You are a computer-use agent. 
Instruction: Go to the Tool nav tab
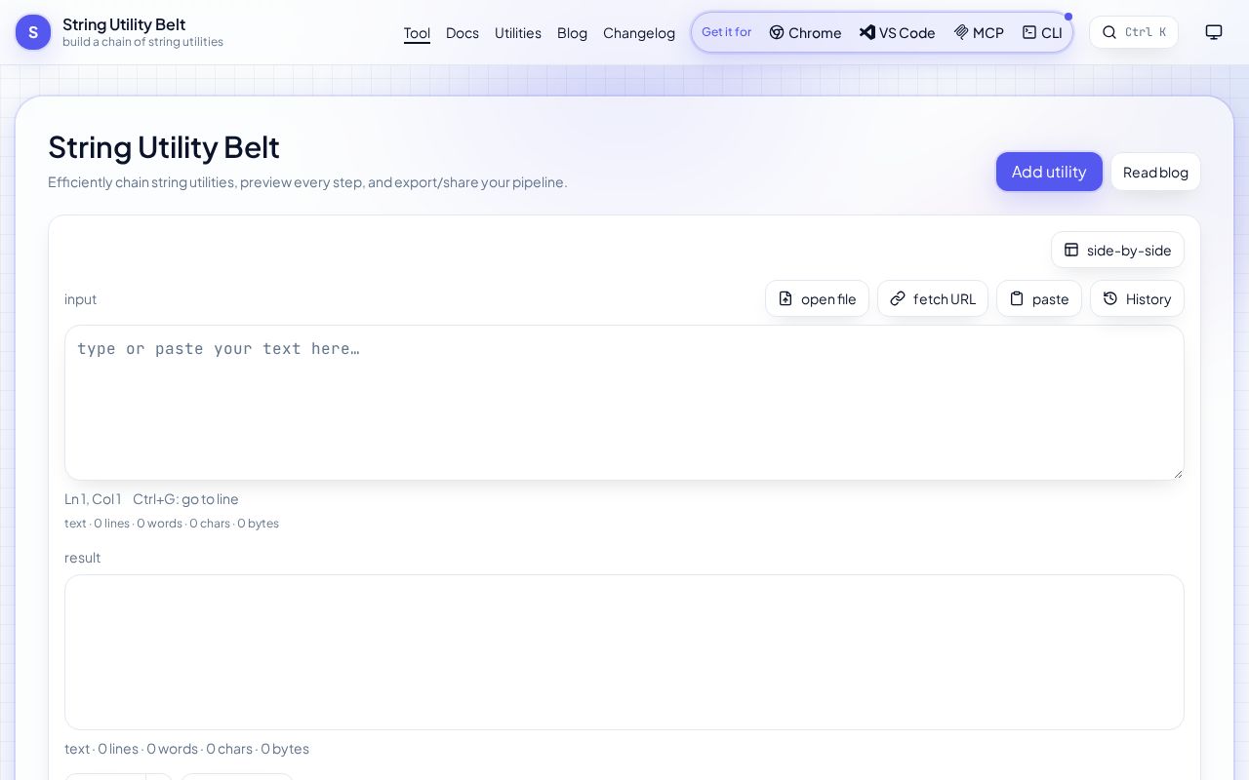(x=417, y=32)
